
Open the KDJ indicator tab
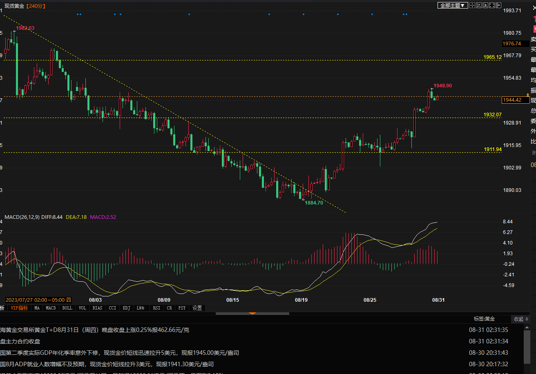pos(126,308)
